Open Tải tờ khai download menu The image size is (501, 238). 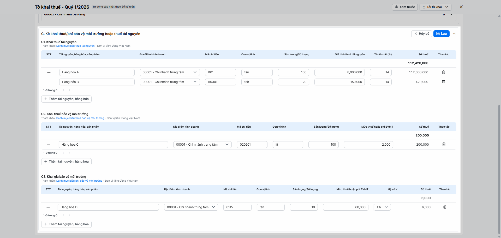click(x=435, y=7)
